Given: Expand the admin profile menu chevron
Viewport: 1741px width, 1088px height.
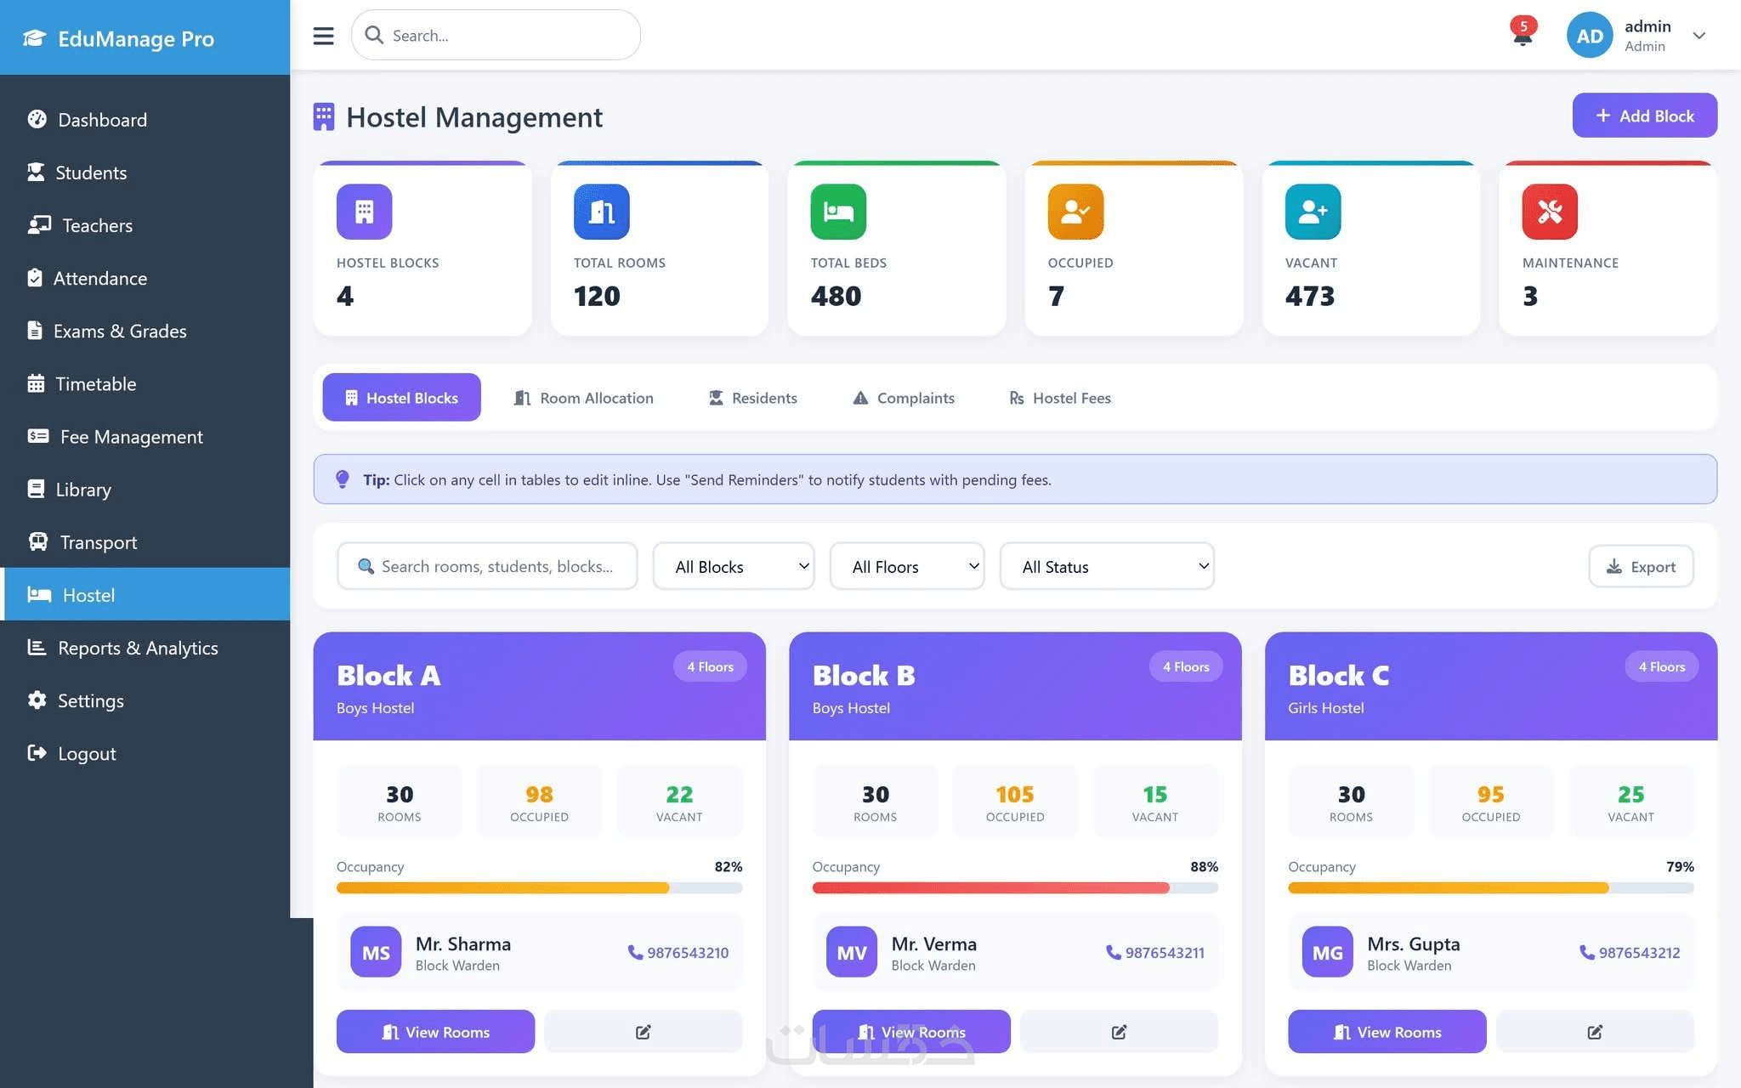Looking at the screenshot, I should tap(1698, 36).
